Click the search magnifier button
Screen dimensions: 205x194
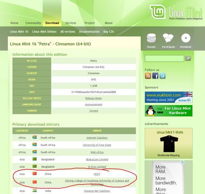188,58
